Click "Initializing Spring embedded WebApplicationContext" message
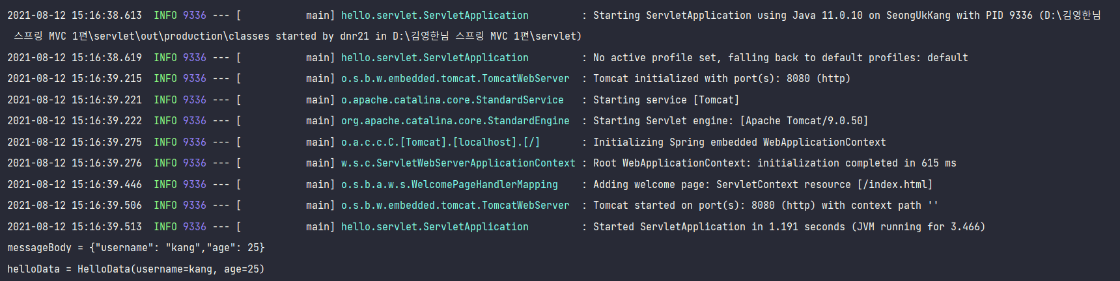Screen dimensions: 1120x281 (739, 142)
